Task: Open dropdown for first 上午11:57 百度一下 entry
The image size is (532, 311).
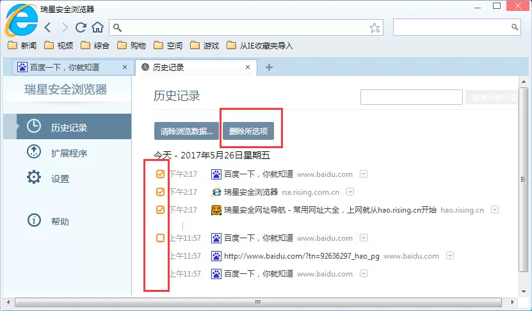Action: coord(364,238)
